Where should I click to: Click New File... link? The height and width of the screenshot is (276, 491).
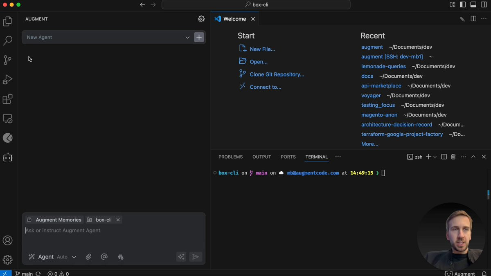point(262,49)
